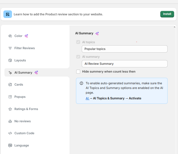Click the Custom Code brackets icon
Screen dimensions: 178x154
[10, 133]
